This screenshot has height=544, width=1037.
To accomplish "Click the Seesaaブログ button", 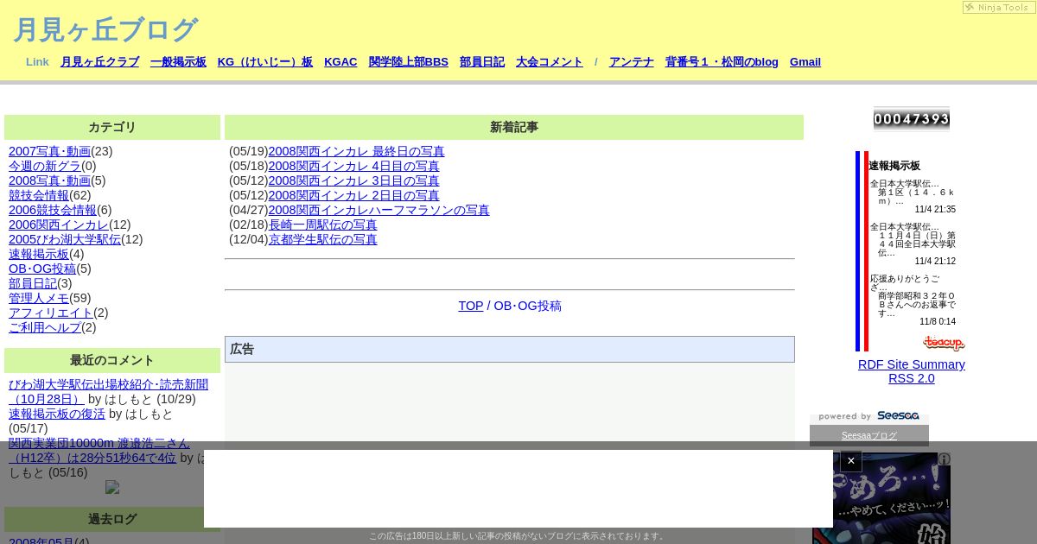I will pos(869,435).
